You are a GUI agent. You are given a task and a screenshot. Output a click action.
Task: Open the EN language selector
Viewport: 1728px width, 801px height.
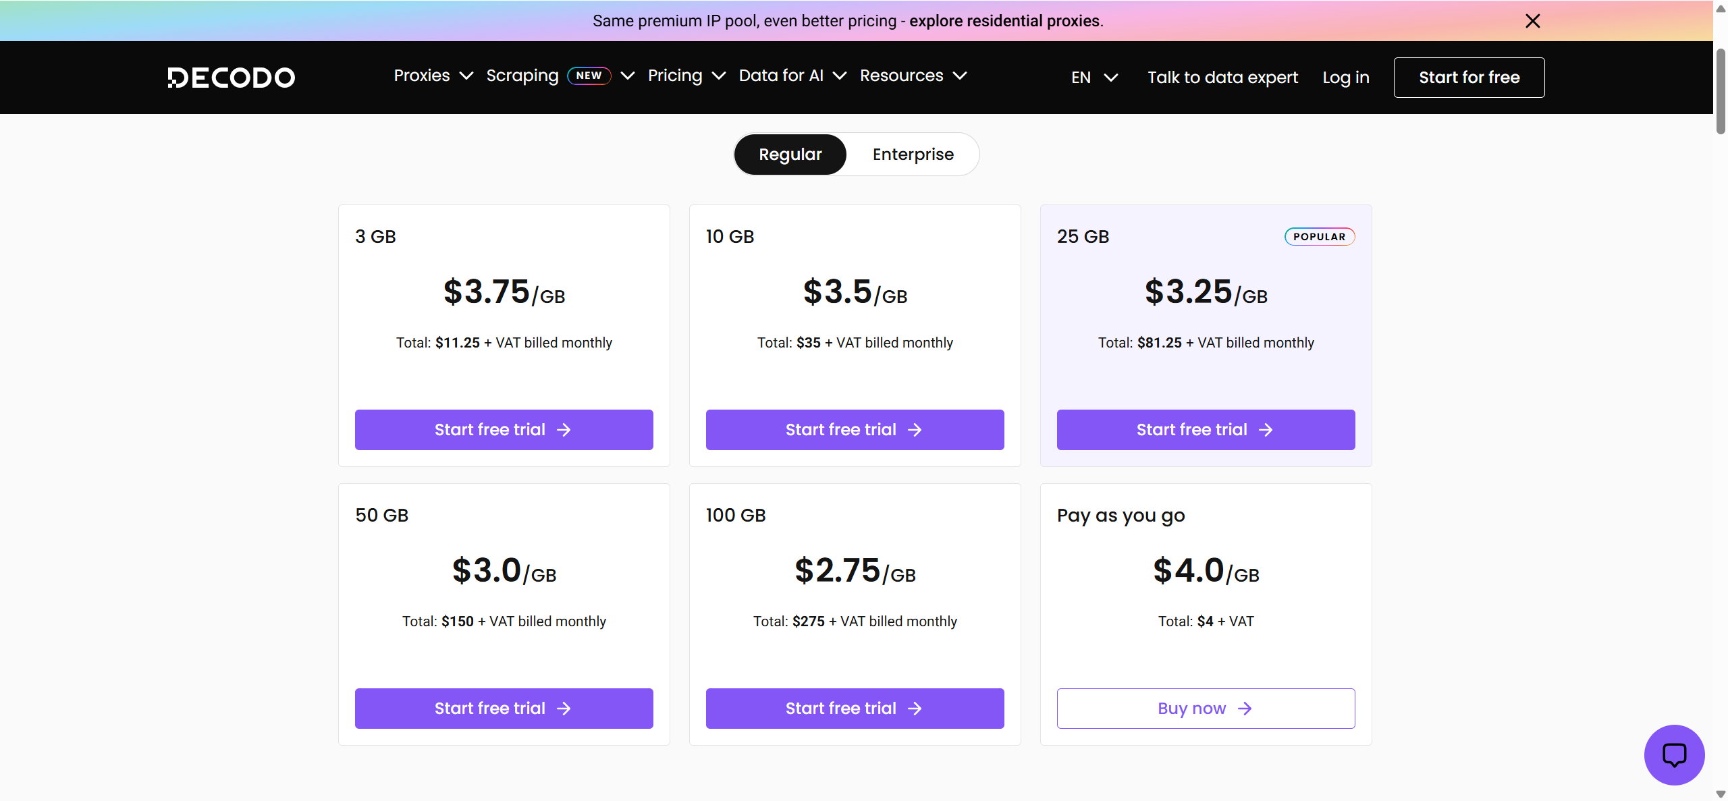coord(1094,78)
